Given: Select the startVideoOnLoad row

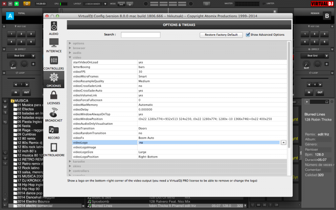Looking at the screenshot, I should [x=180, y=62].
